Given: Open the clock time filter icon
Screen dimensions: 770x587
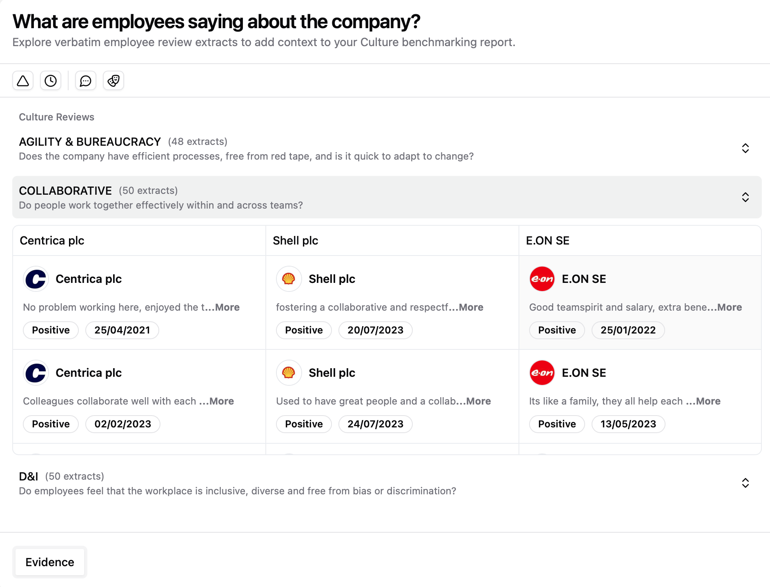Looking at the screenshot, I should click(x=51, y=80).
